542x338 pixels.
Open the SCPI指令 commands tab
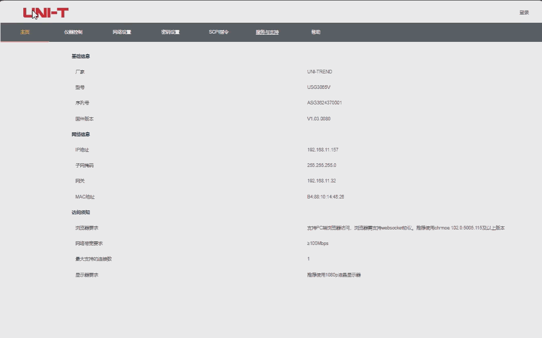[x=218, y=32]
